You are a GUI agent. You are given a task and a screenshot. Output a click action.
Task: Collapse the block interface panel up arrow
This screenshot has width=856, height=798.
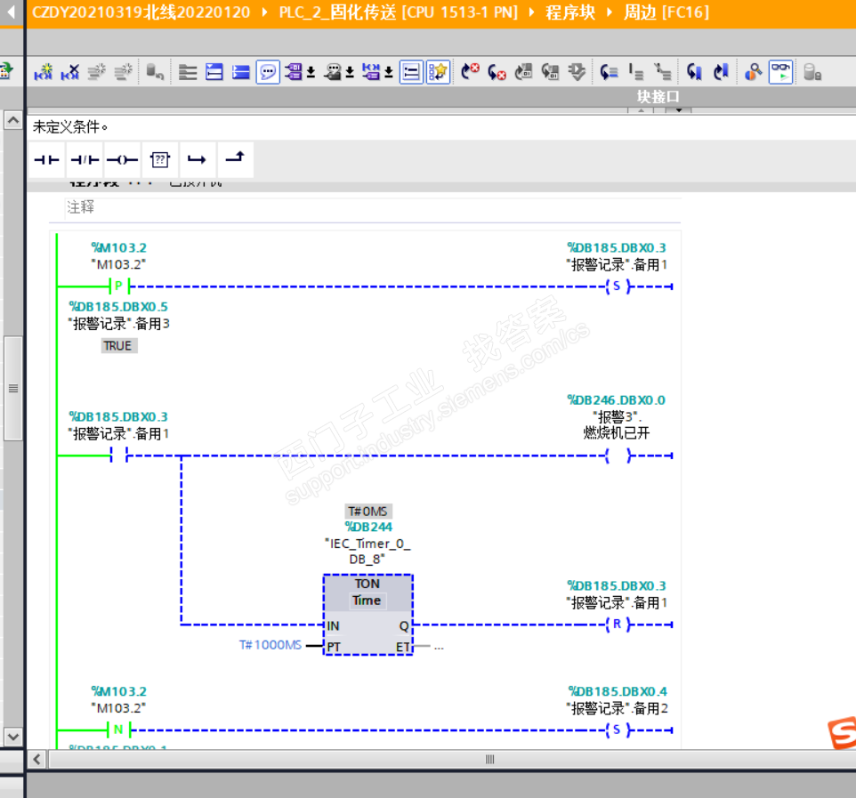tap(641, 110)
